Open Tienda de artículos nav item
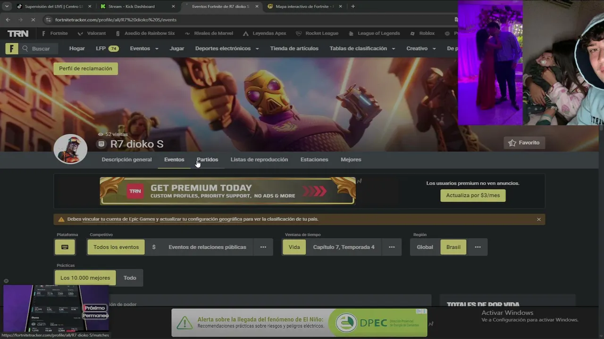 pyautogui.click(x=294, y=48)
